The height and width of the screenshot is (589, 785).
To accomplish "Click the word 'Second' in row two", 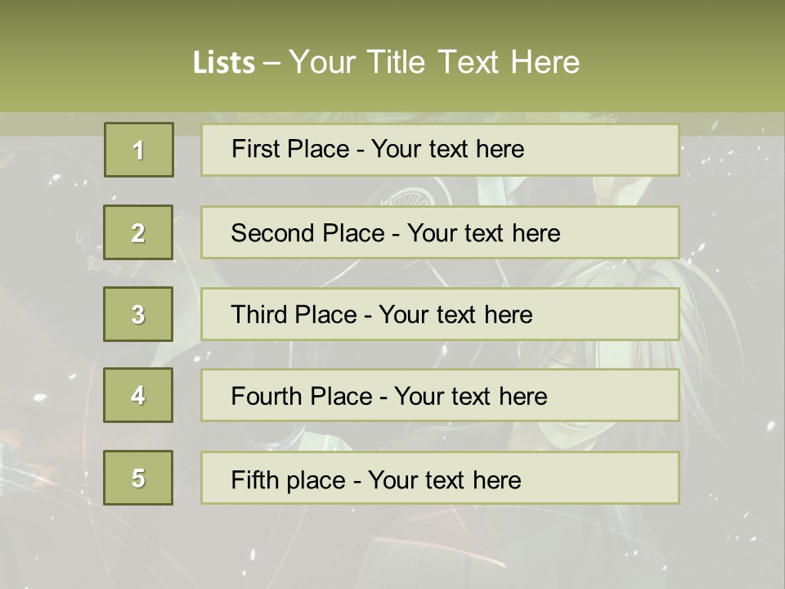I will point(274,233).
